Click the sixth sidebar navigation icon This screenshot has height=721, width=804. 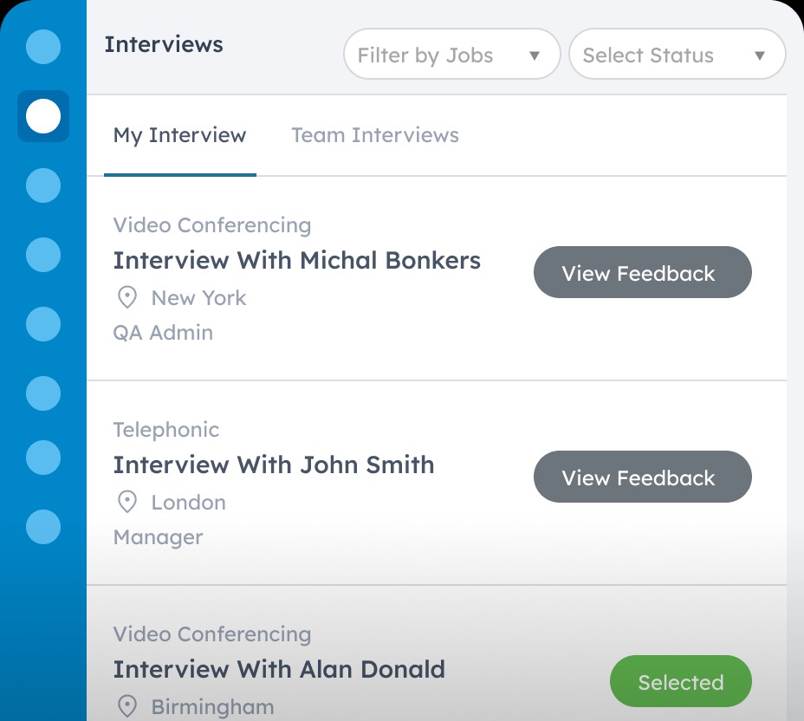(x=43, y=393)
